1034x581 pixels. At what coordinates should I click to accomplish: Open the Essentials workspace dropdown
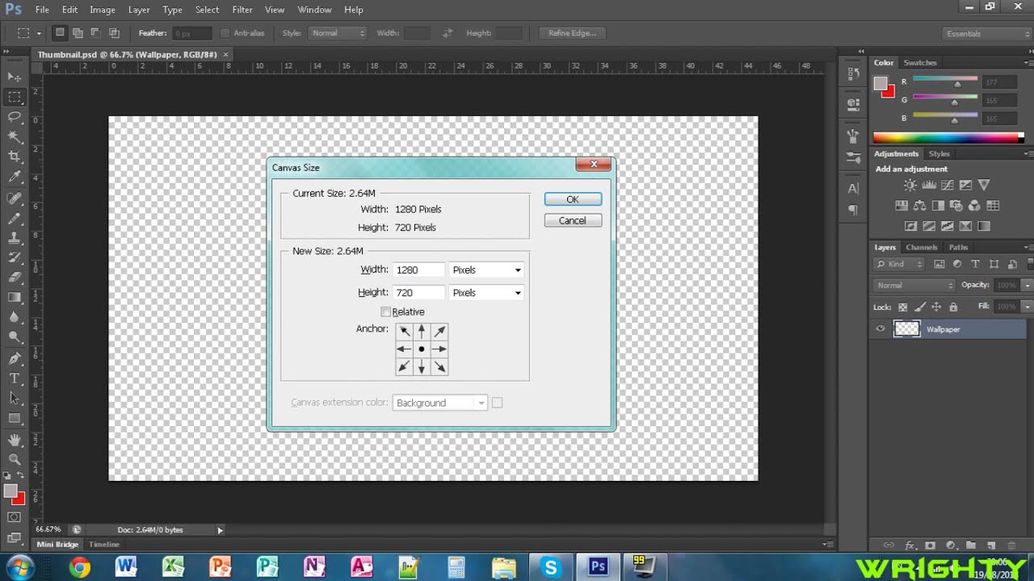tap(987, 33)
